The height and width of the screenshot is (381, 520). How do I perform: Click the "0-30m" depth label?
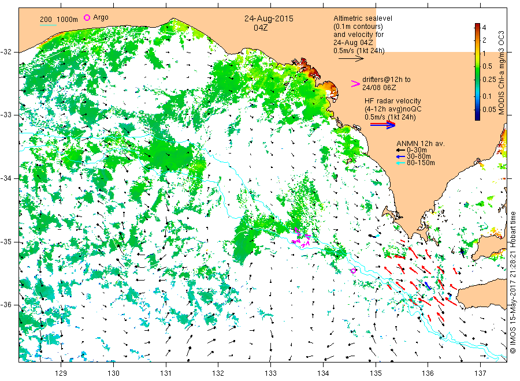tap(417, 150)
